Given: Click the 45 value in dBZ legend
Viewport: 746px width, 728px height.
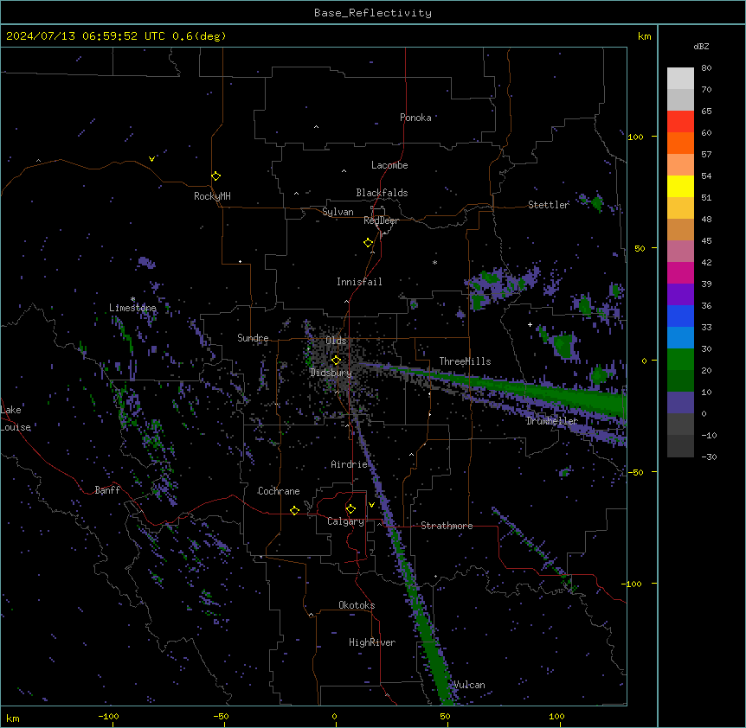Looking at the screenshot, I should point(706,241).
